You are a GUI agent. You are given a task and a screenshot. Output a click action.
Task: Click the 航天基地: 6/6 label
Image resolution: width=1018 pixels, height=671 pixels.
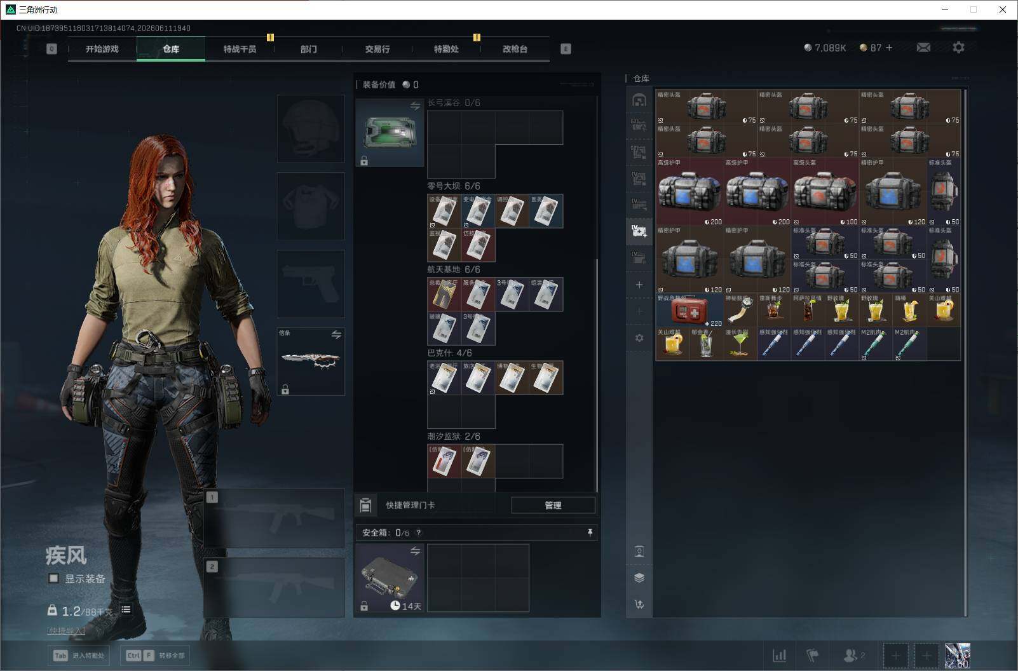tap(454, 269)
